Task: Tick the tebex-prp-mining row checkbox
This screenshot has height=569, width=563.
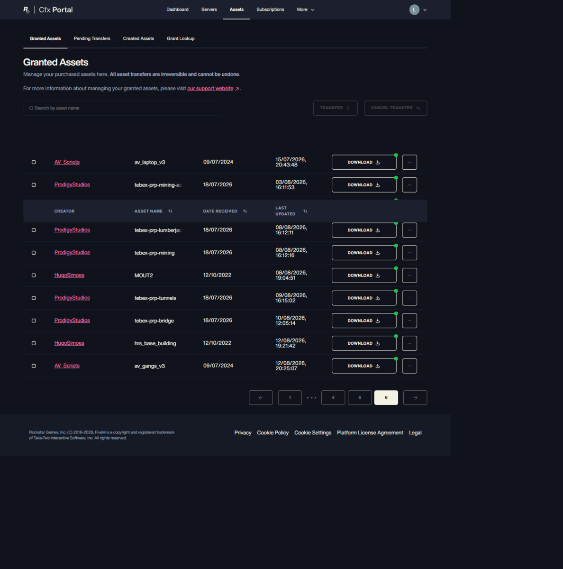Action: click(x=34, y=253)
